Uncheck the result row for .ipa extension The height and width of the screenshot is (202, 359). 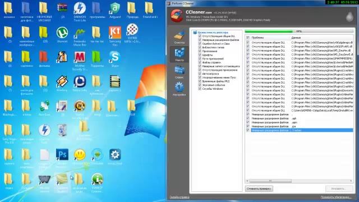247,126
